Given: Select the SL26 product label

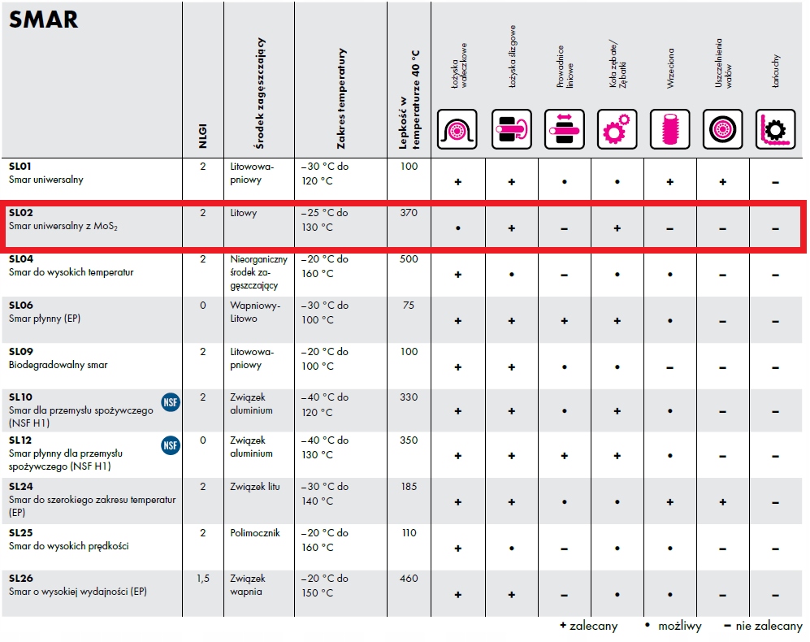Looking at the screenshot, I should coord(20,578).
